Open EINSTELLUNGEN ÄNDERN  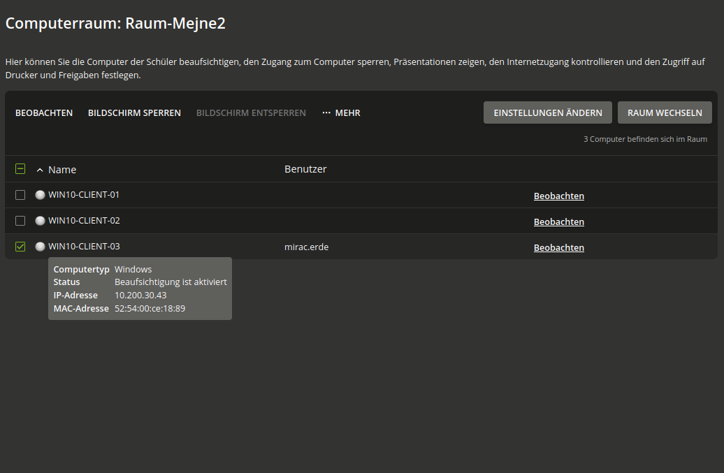click(548, 112)
